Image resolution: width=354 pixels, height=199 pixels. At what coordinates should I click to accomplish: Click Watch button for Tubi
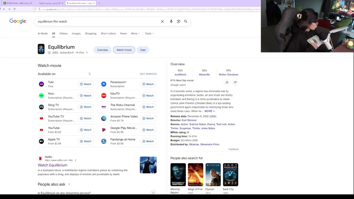point(86,84)
